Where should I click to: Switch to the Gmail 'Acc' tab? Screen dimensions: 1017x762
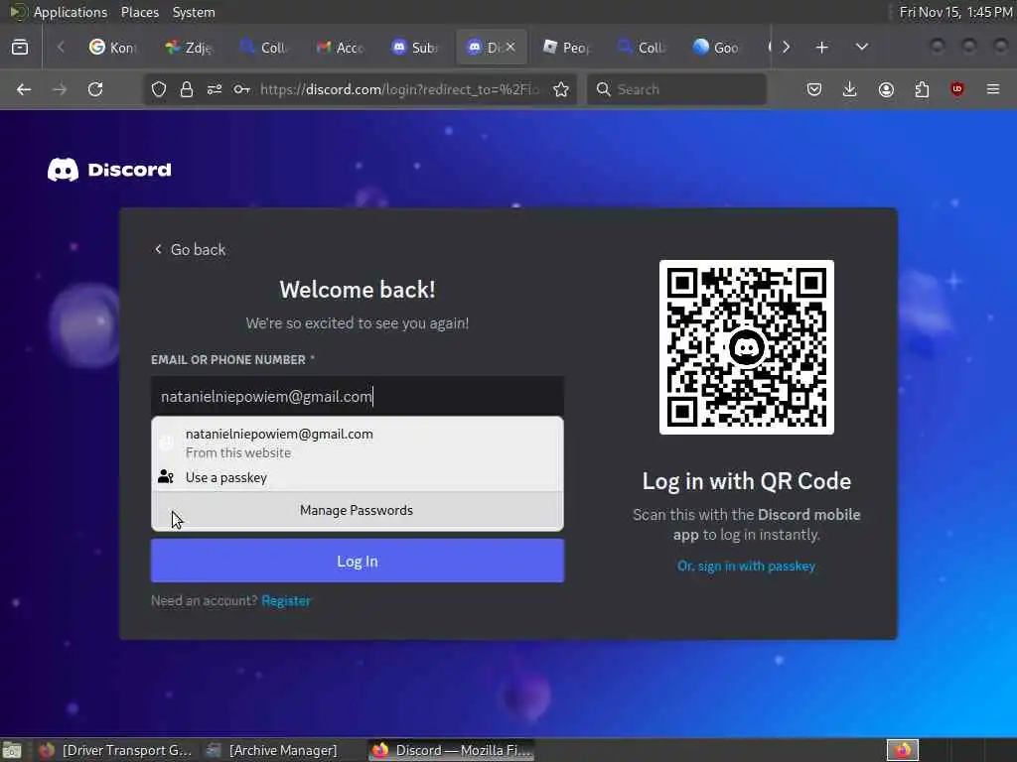coord(340,48)
